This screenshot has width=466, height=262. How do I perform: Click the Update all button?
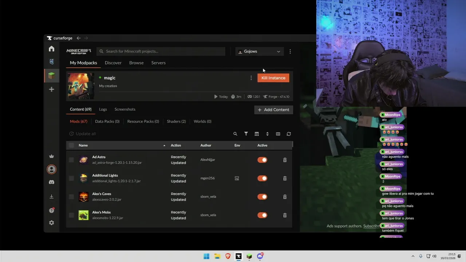82,134
